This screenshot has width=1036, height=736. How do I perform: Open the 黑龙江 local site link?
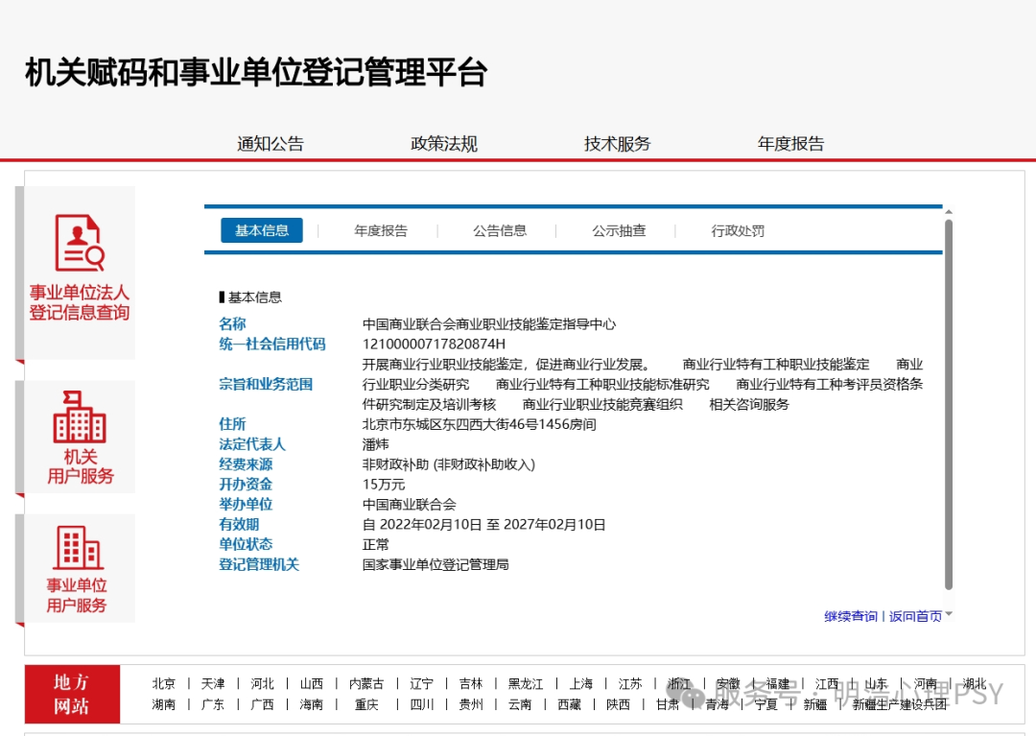point(526,684)
